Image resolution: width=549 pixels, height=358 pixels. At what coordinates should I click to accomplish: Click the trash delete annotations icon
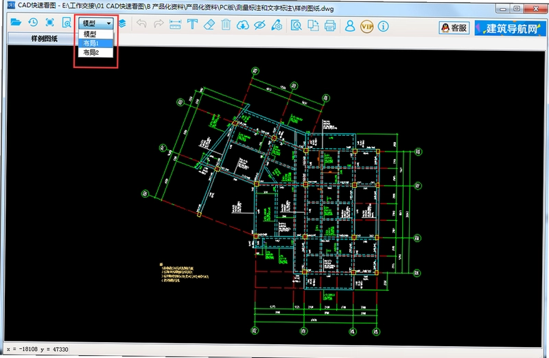coord(226,25)
